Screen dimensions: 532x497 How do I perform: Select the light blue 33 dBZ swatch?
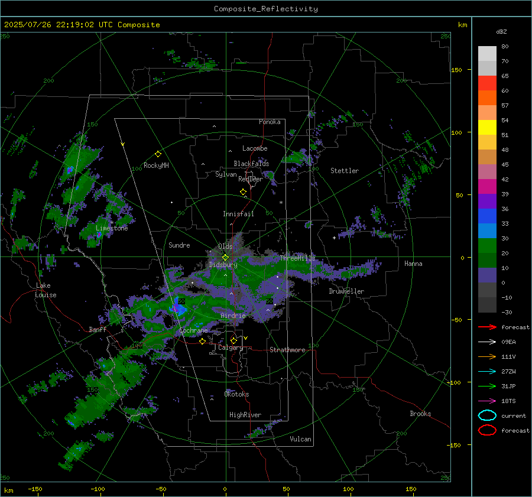487,230
